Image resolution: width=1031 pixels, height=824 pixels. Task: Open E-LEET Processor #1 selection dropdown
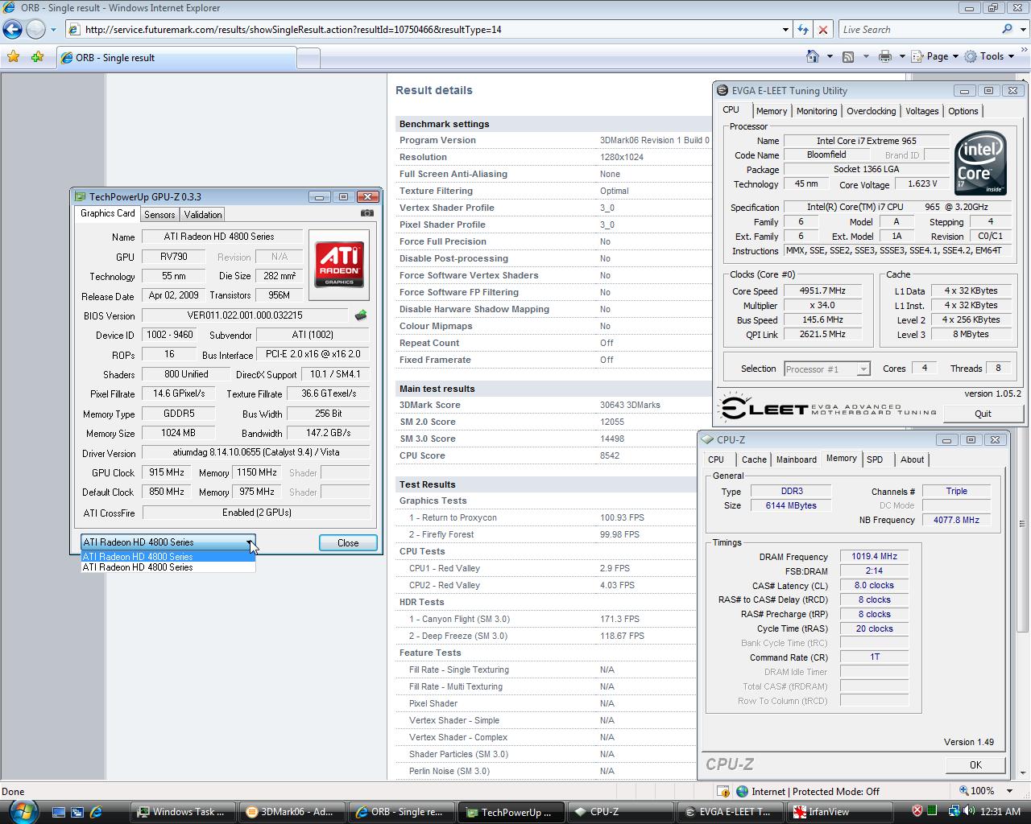[x=863, y=369]
